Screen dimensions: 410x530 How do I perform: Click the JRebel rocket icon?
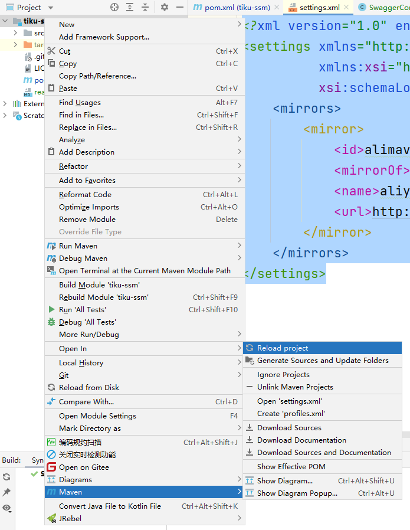click(52, 519)
